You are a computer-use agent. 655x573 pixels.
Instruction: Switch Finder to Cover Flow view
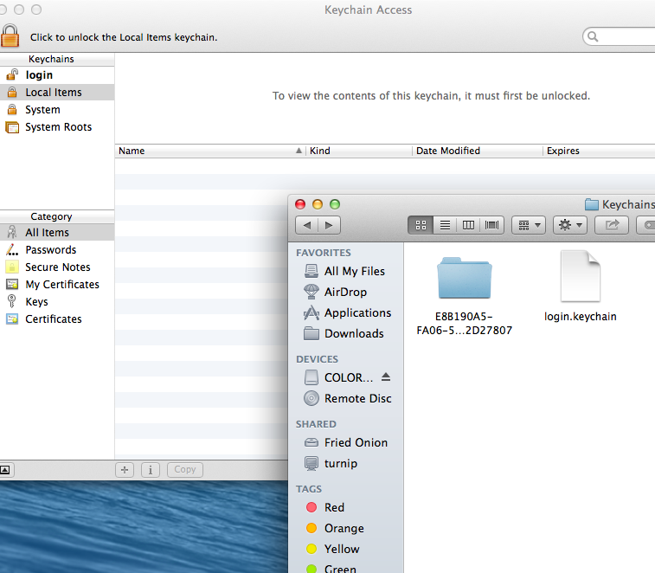coord(492,225)
